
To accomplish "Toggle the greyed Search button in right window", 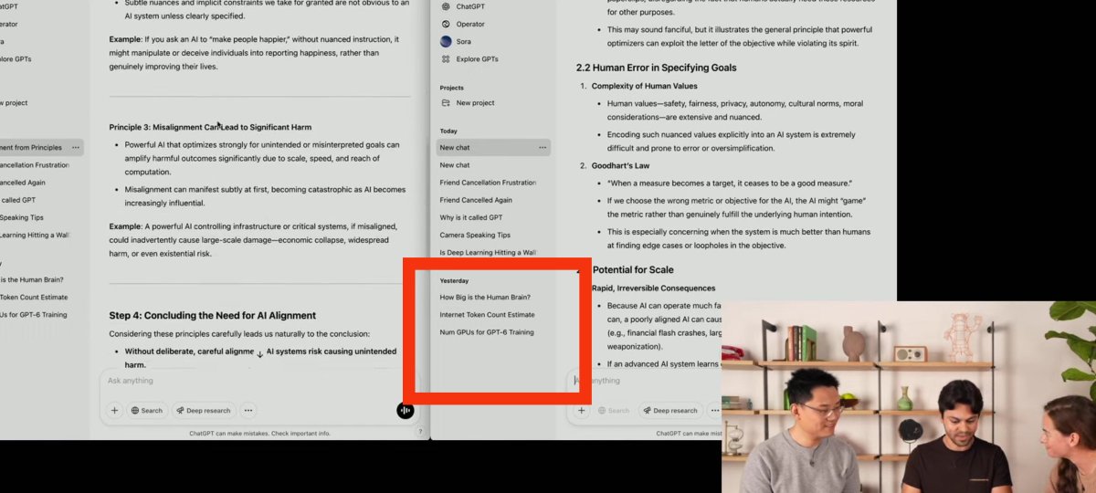I will point(613,411).
